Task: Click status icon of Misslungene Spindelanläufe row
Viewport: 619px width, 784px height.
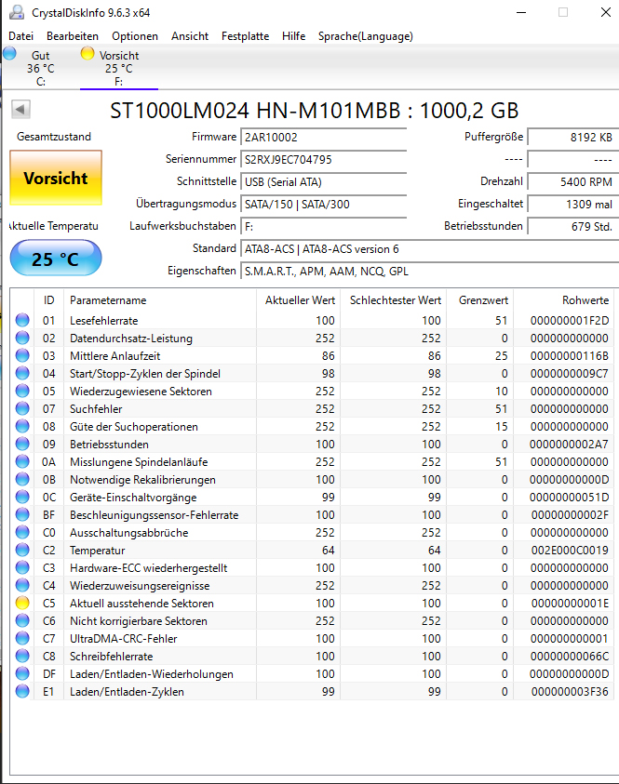Action: click(x=22, y=461)
